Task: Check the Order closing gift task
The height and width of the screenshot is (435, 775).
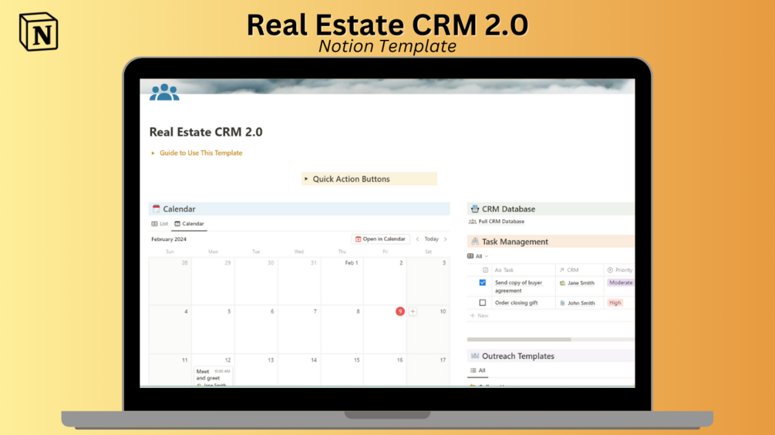Action: click(483, 303)
